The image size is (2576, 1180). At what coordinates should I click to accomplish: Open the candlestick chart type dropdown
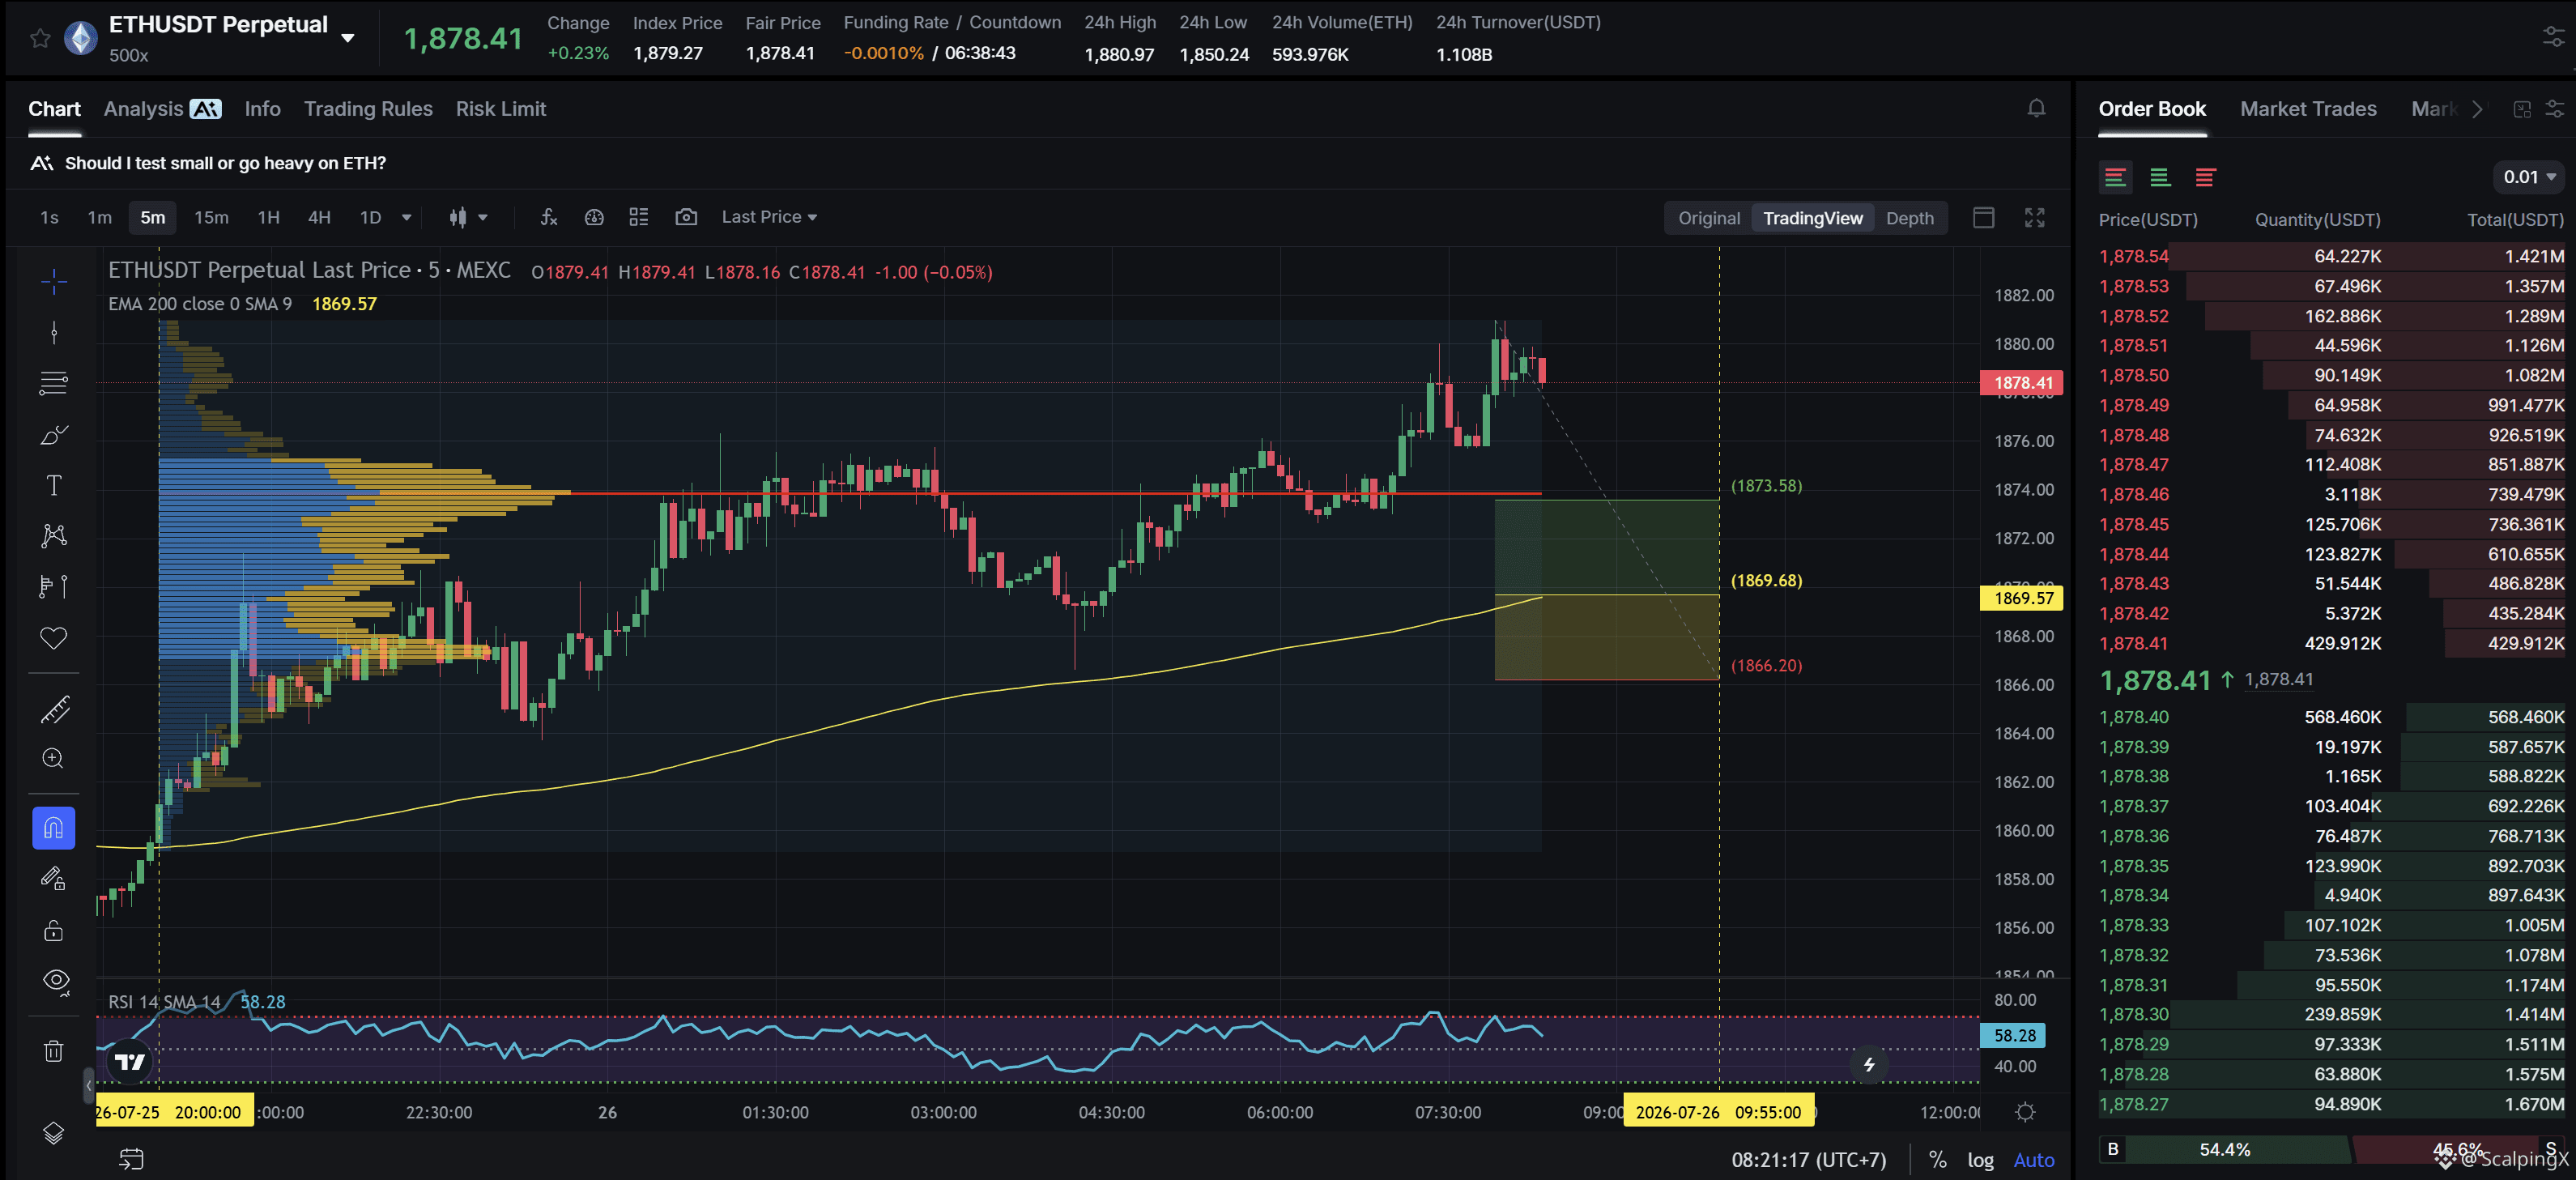468,217
